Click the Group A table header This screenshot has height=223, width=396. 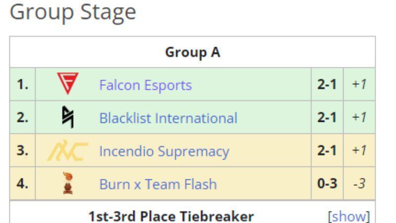pyautogui.click(x=193, y=52)
